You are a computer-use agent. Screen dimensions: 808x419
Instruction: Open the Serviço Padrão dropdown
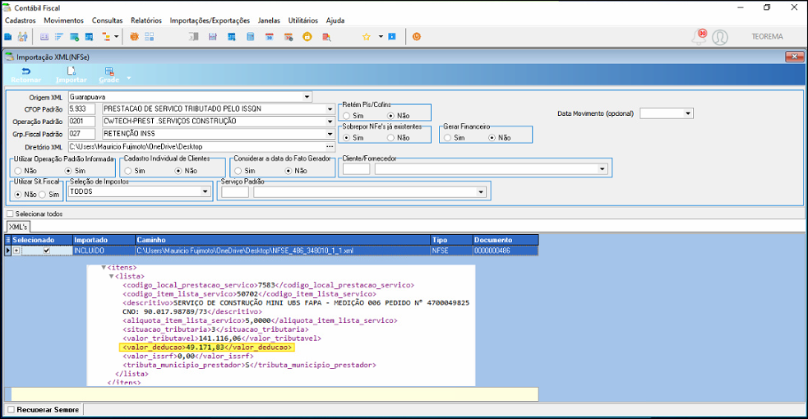pyautogui.click(x=481, y=192)
